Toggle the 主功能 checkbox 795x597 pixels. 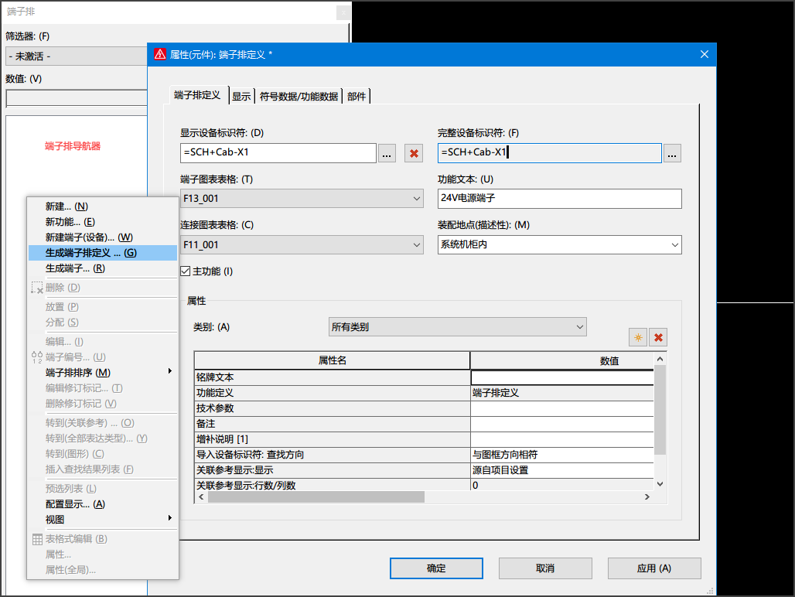tap(186, 271)
